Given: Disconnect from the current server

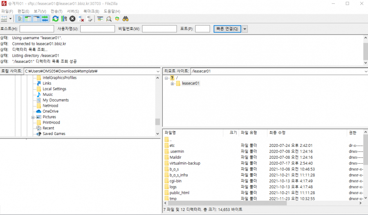Looking at the screenshot, I should (x=81, y=19).
